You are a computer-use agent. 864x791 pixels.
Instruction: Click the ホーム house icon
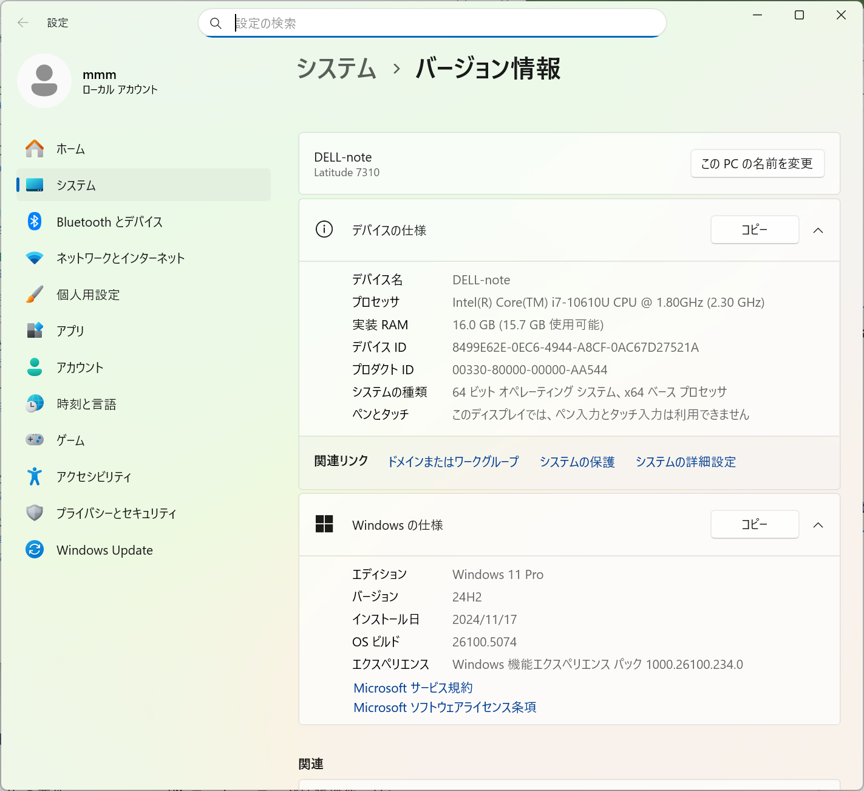point(35,149)
